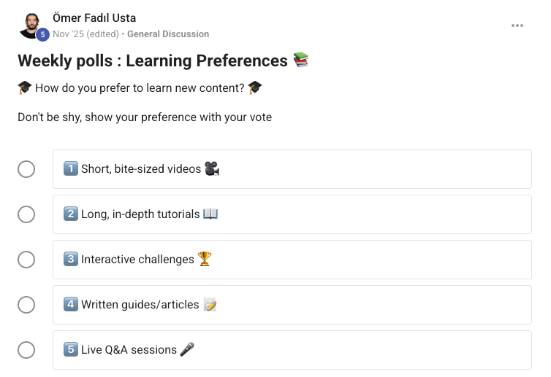Click the level 5 badge on avatar
The height and width of the screenshot is (377, 551).
coord(42,34)
